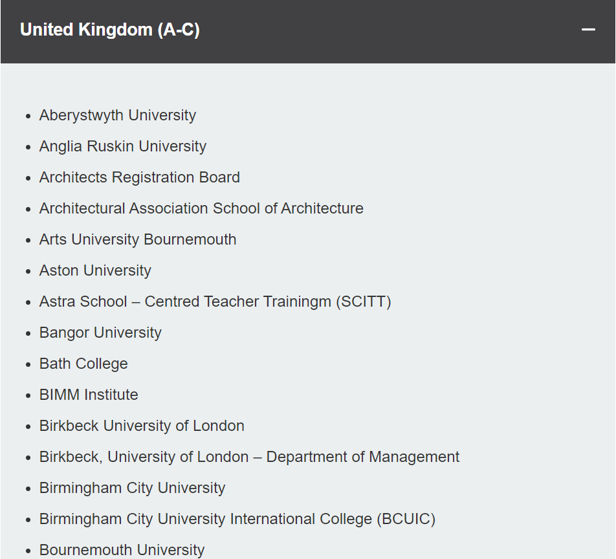Click the bullet beside Bath College

click(28, 364)
